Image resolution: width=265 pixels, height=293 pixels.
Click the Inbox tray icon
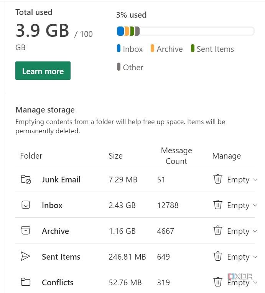coord(26,205)
